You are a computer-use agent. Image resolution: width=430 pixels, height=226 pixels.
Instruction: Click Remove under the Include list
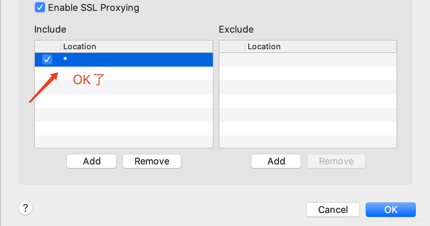tap(152, 161)
